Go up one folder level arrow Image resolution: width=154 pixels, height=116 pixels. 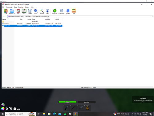[4, 16]
